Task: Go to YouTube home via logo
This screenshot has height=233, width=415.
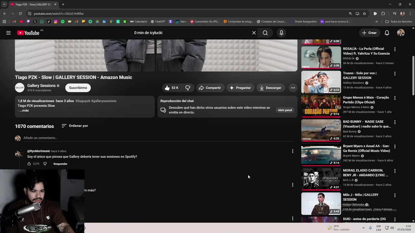Action: tap(28, 33)
